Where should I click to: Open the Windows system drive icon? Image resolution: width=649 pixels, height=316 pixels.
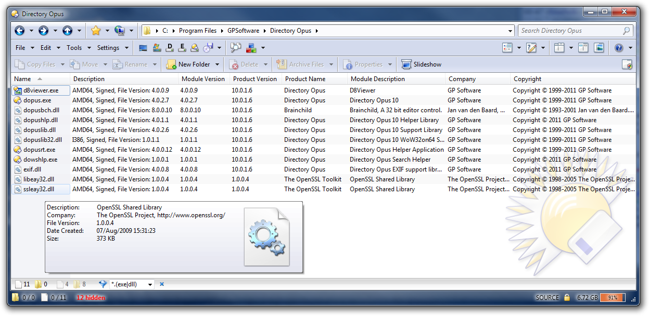coord(156,48)
